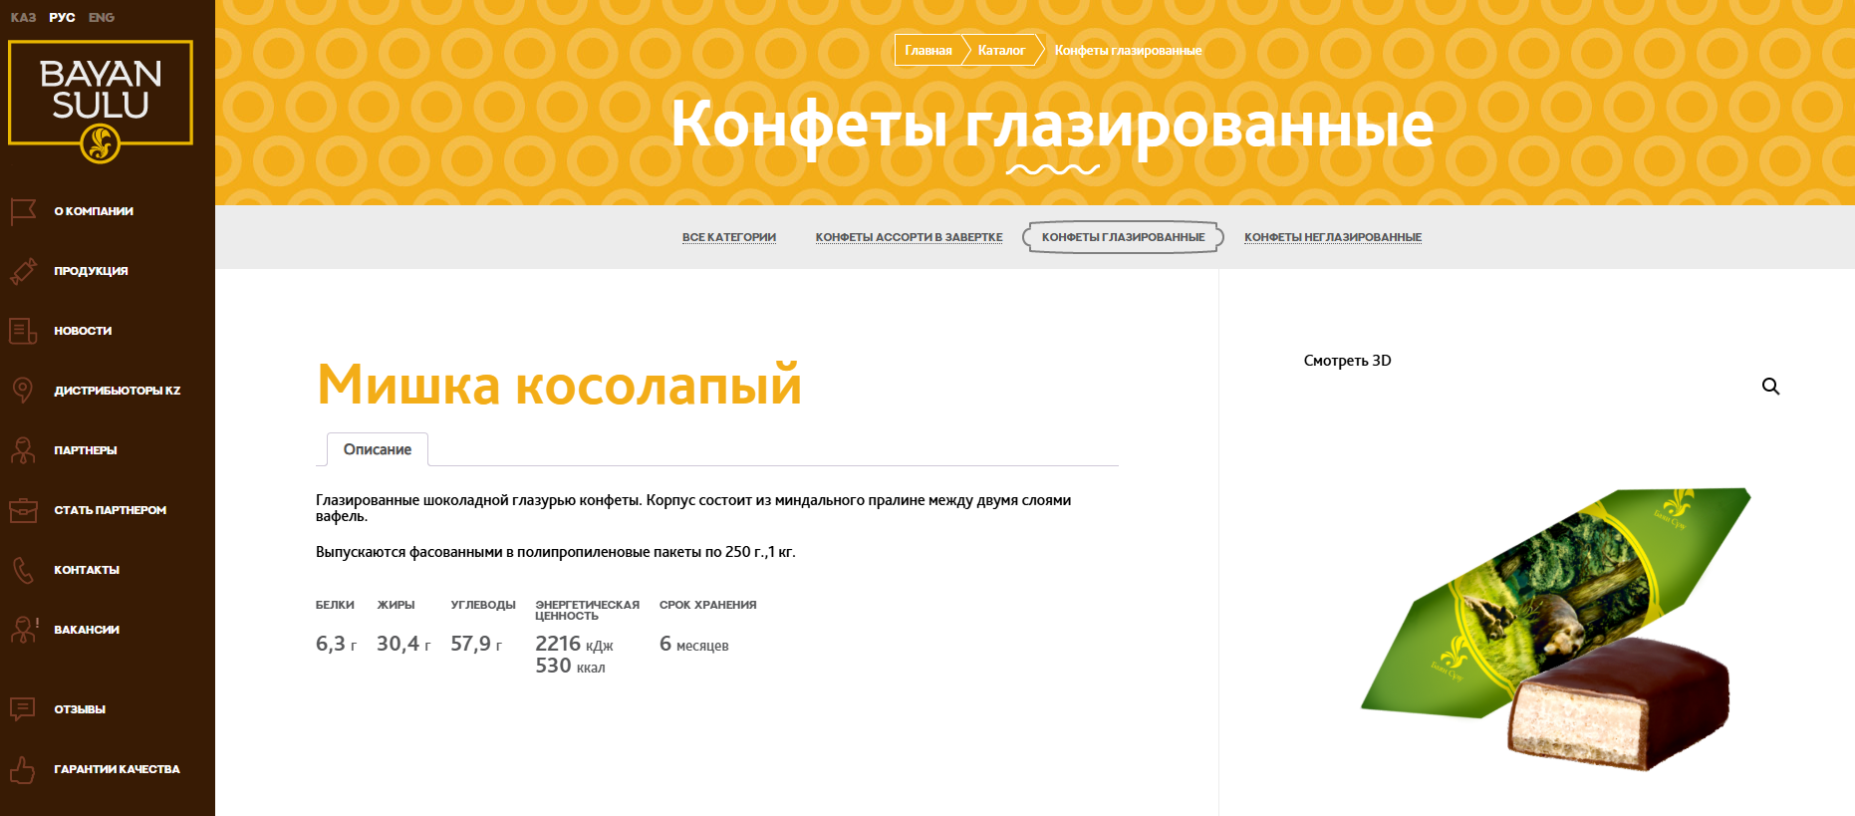Switch site language to КАЗ
The image size is (1855, 816).
(23, 17)
